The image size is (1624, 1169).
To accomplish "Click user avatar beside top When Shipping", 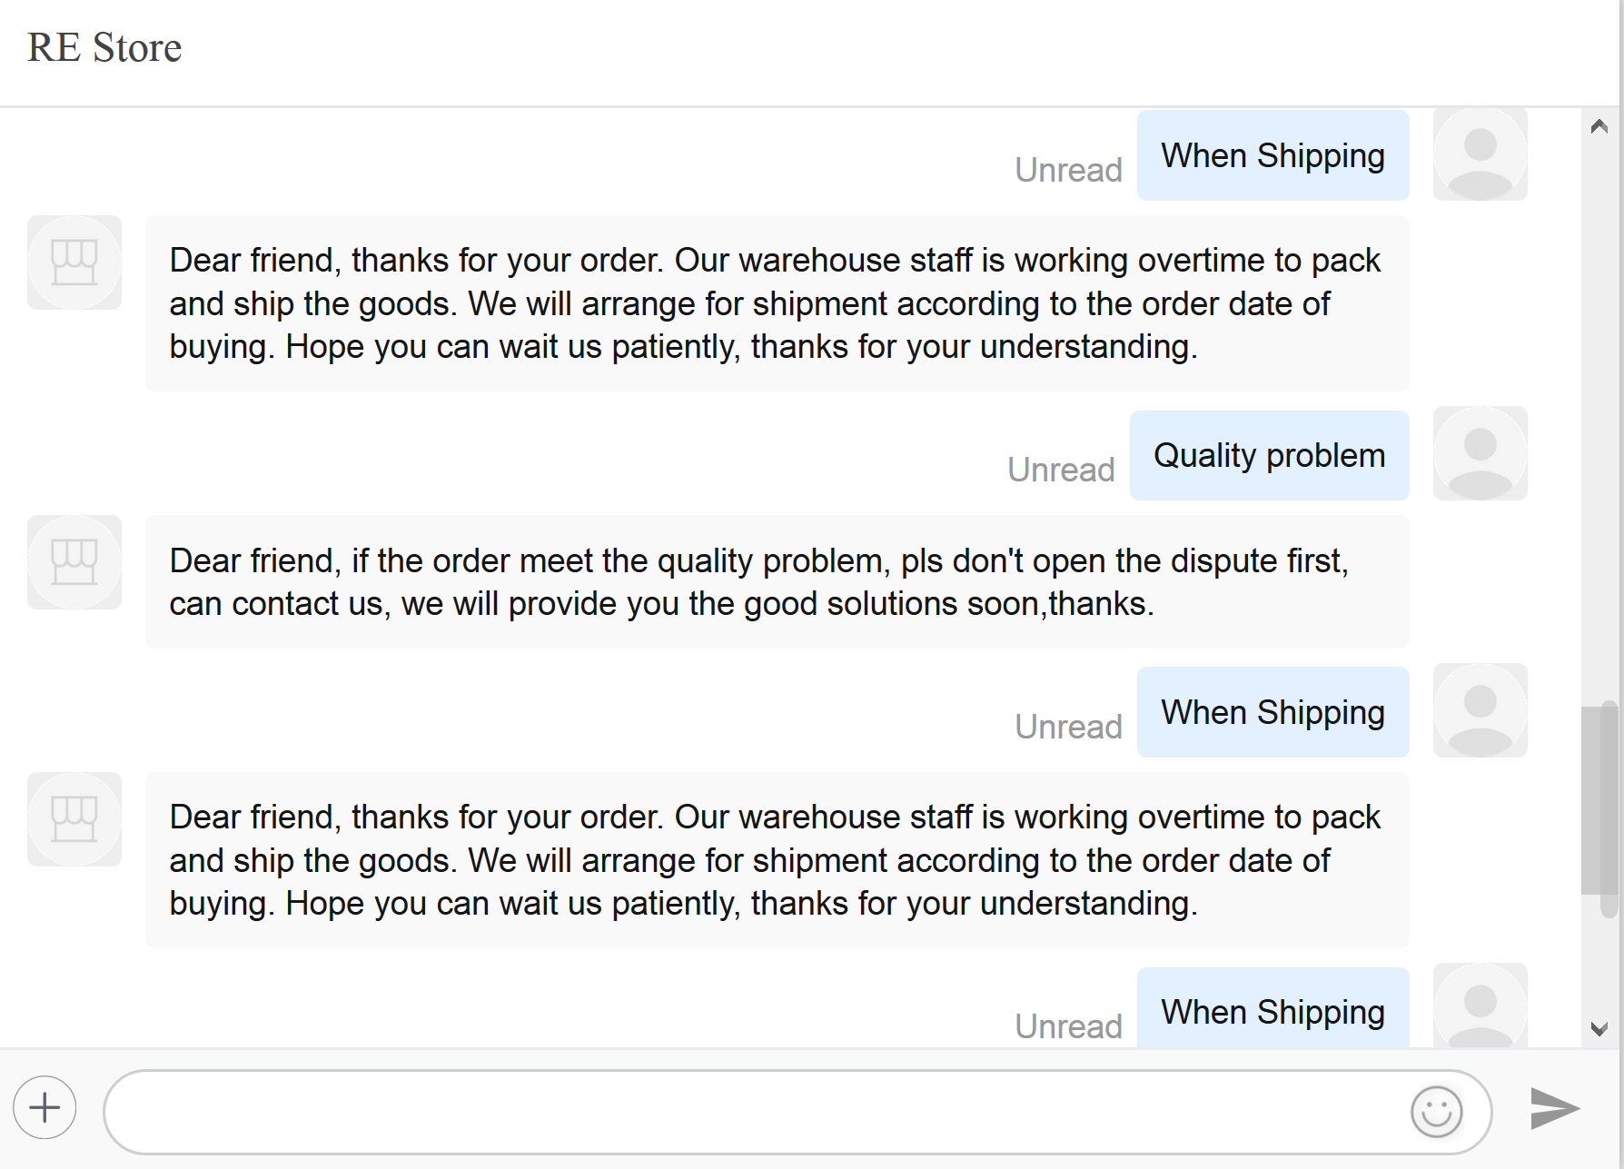I will 1480,154.
